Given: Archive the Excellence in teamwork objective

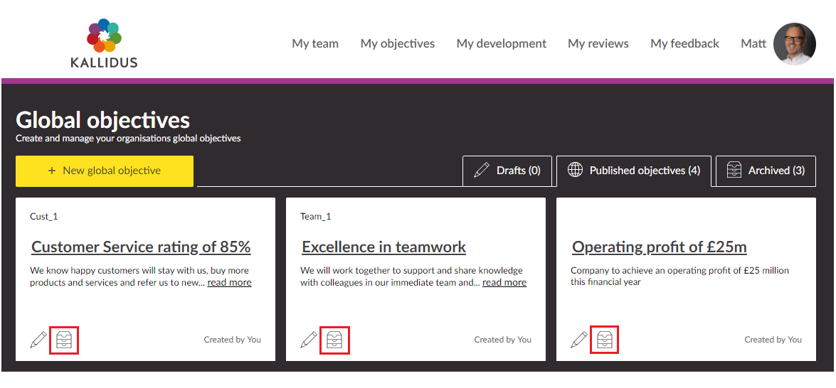Looking at the screenshot, I should click(x=334, y=340).
